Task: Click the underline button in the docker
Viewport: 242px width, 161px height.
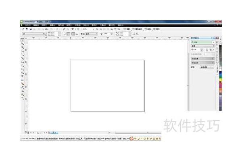Action: point(207,50)
